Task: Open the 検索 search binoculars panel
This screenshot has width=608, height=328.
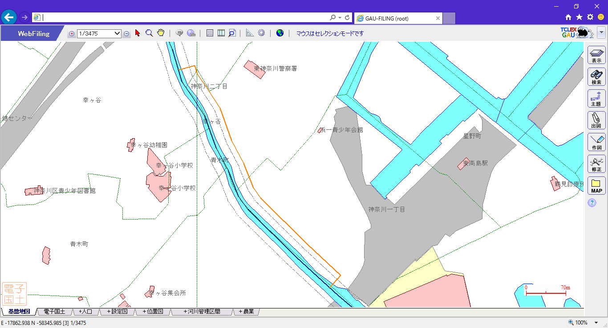Action: coord(596,77)
